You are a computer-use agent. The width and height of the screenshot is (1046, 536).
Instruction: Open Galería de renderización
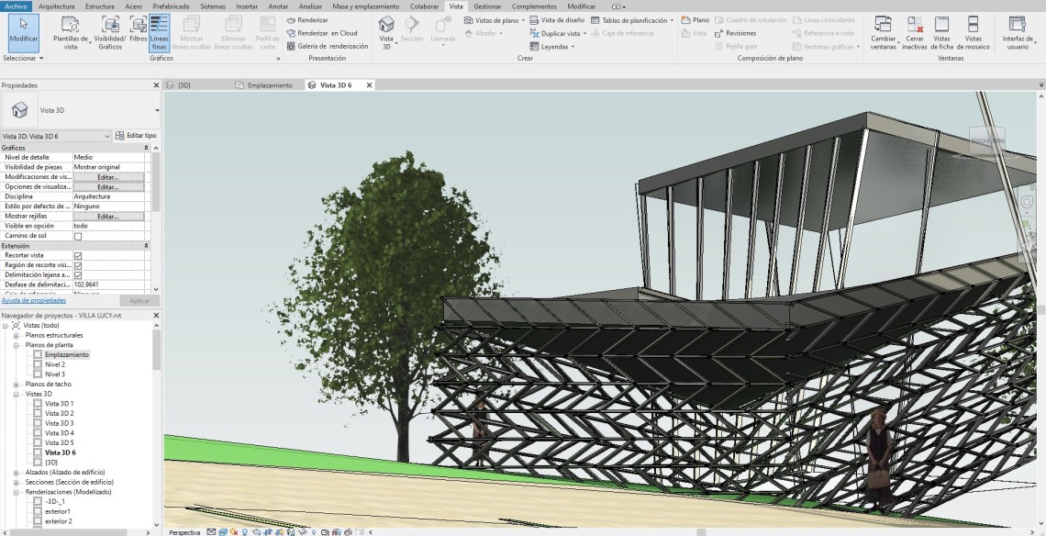click(x=329, y=46)
